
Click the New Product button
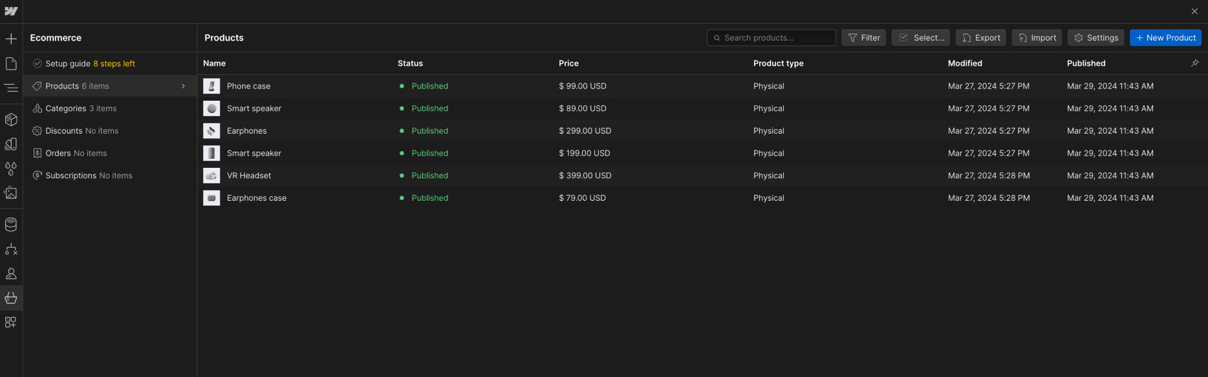coord(1165,38)
